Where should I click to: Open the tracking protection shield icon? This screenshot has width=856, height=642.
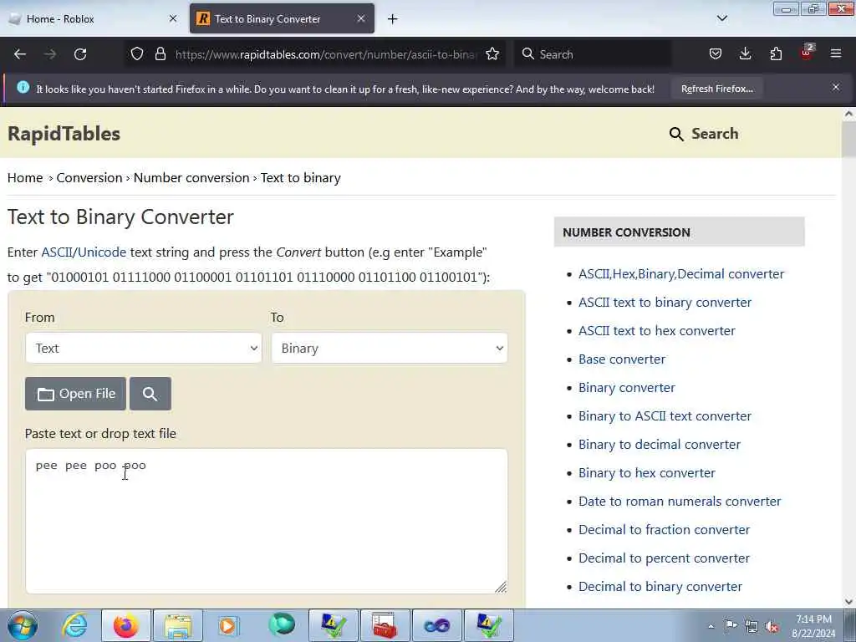(137, 54)
